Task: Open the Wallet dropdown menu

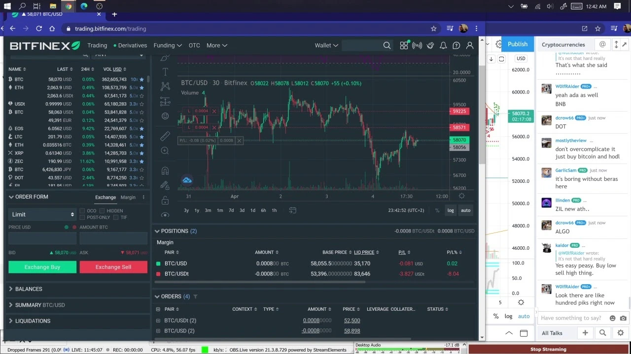Action: click(x=326, y=45)
